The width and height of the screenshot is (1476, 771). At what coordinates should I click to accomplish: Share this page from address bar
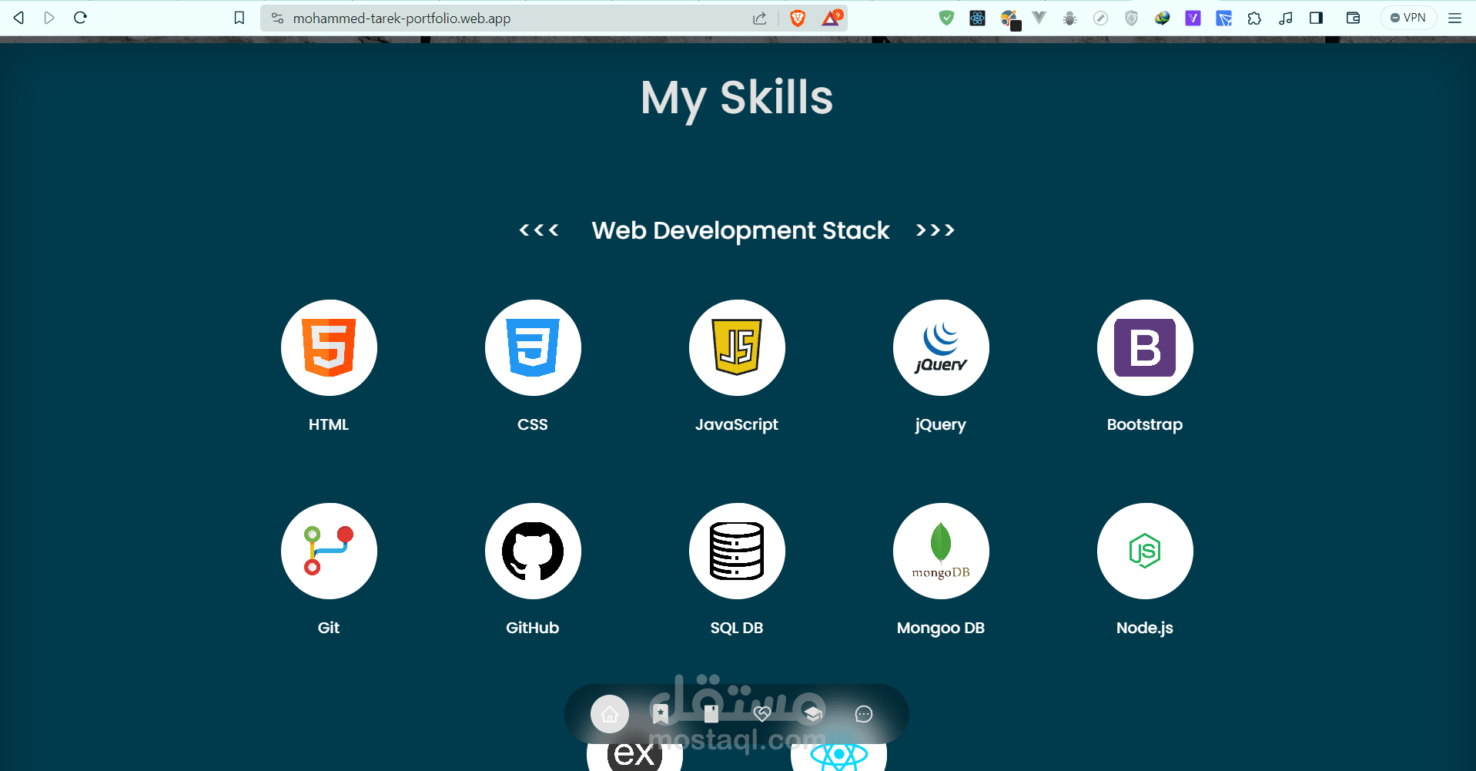coord(760,18)
